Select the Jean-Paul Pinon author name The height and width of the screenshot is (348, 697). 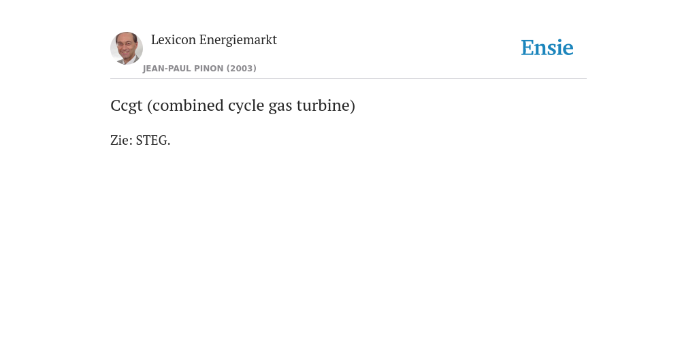(183, 69)
